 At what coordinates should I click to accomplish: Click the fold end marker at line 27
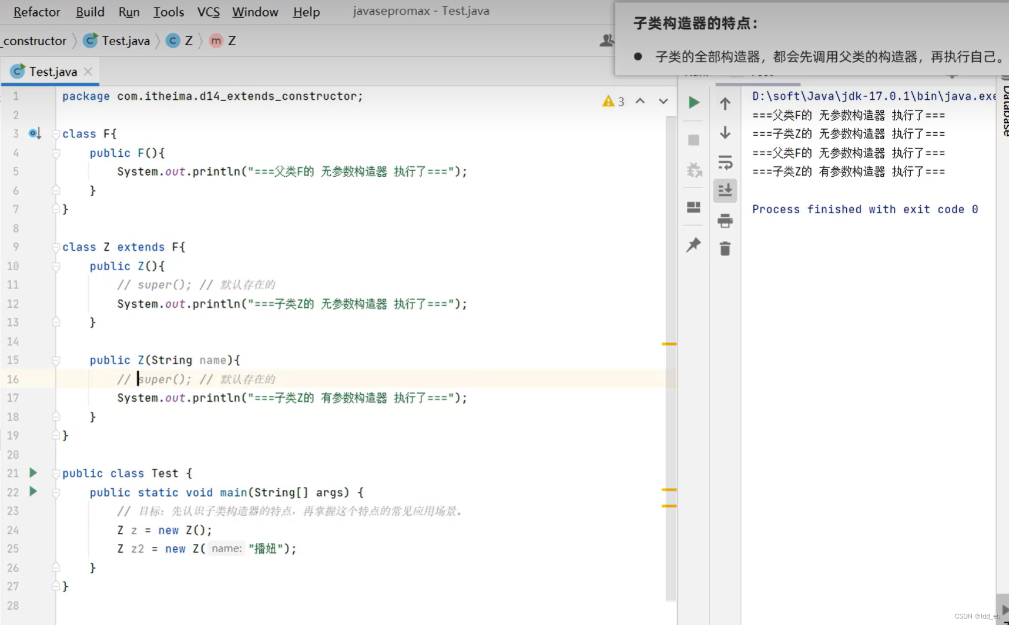[x=56, y=586]
